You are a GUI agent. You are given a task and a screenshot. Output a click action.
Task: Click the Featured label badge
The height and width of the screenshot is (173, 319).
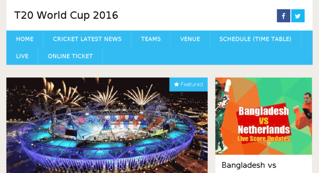coord(188,84)
